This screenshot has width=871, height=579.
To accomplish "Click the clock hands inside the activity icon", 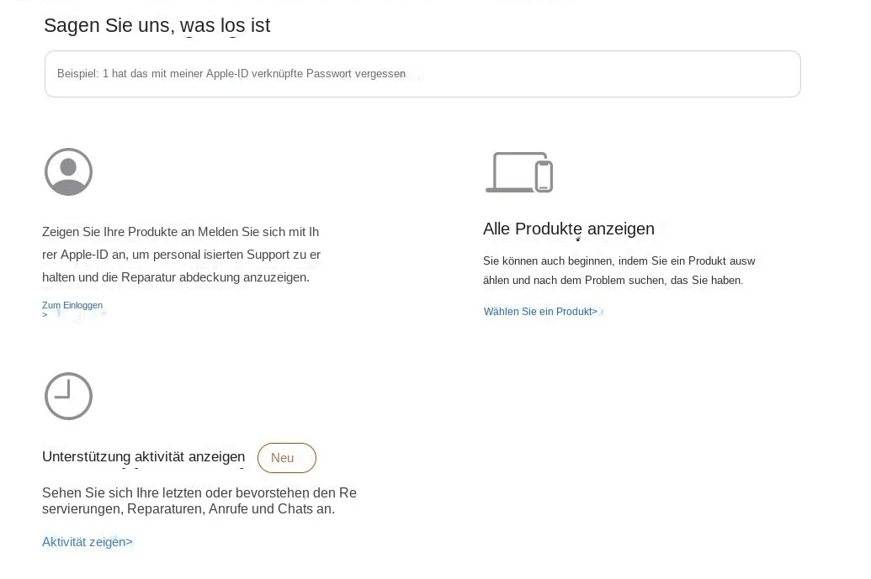I will 64,391.
